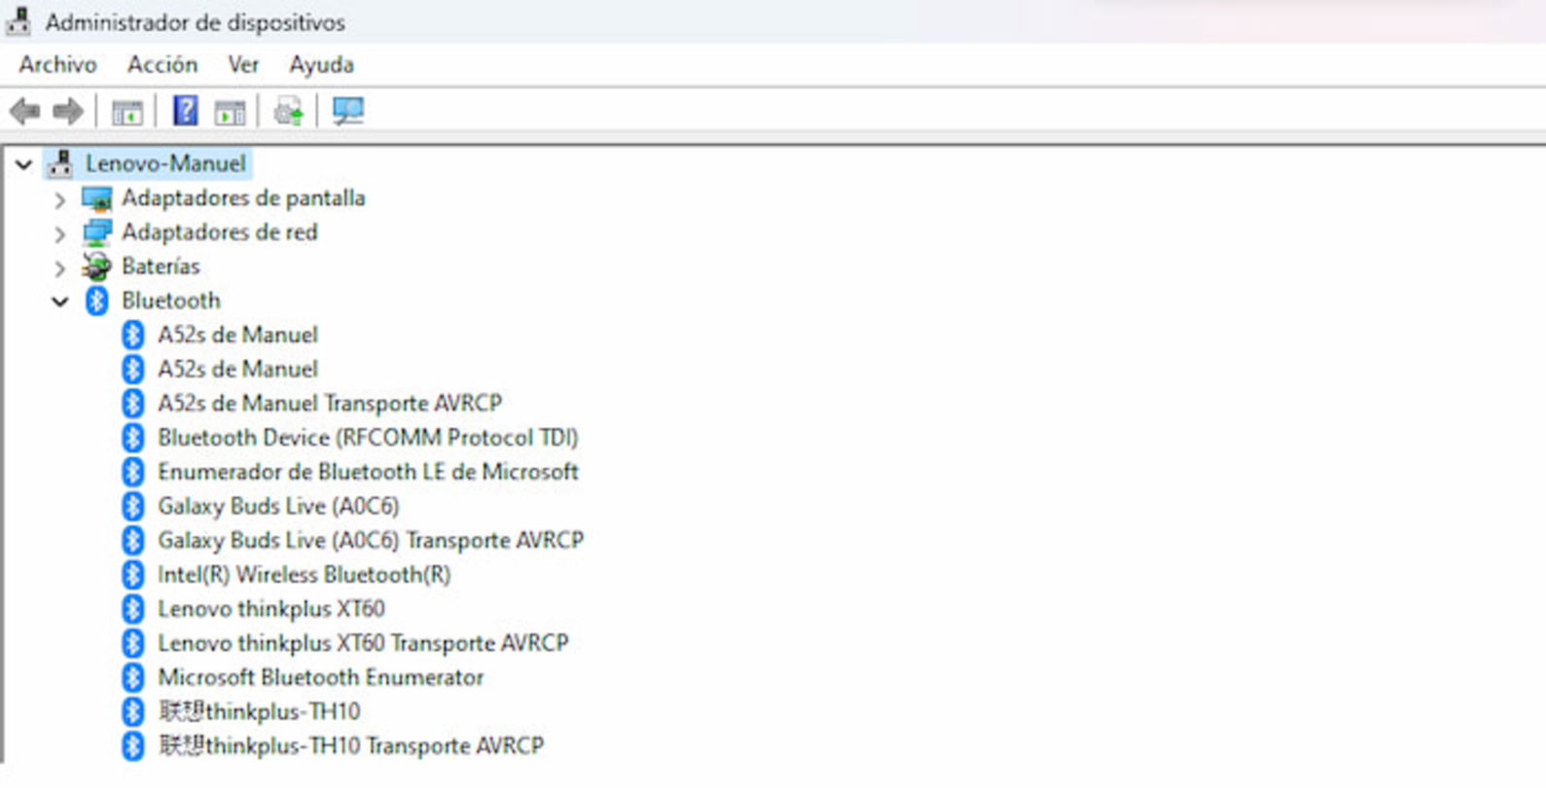Screen dimensions: 1546x788
Task: Select thinkplus-TH10 Transporte AVRCP text
Action: pos(351,746)
